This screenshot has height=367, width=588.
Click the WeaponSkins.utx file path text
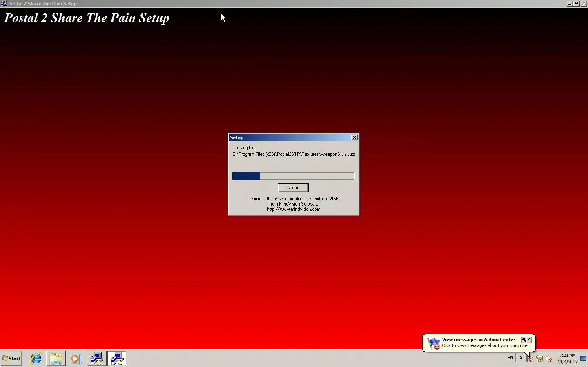tap(294, 154)
